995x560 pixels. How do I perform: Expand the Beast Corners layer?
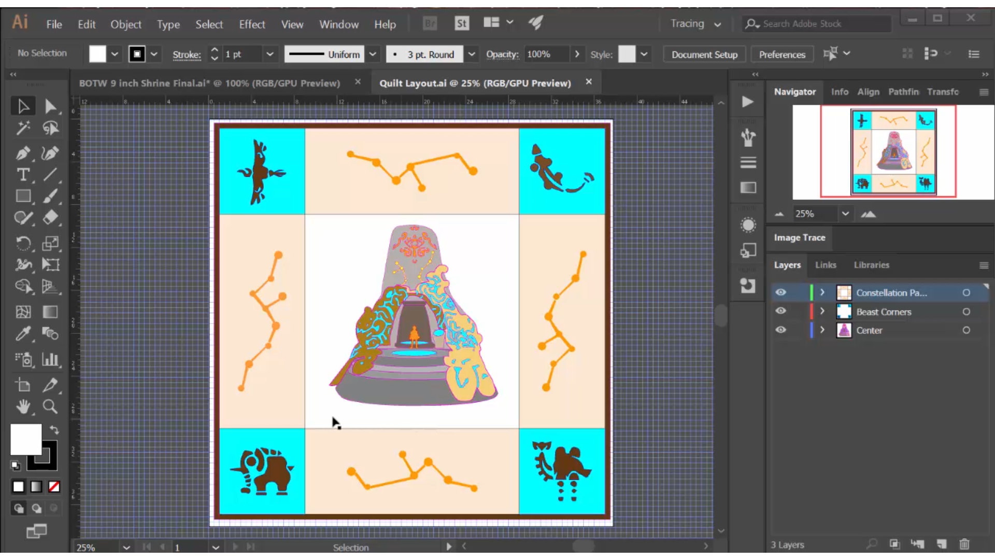coord(822,311)
